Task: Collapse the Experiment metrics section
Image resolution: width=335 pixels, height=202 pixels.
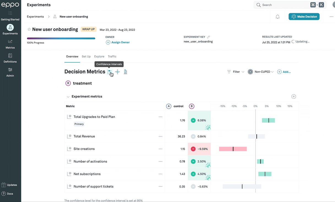Action: [68, 96]
